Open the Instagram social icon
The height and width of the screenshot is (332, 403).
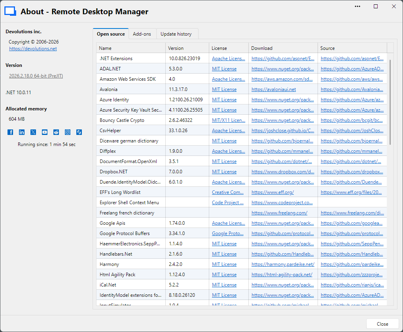click(68, 132)
